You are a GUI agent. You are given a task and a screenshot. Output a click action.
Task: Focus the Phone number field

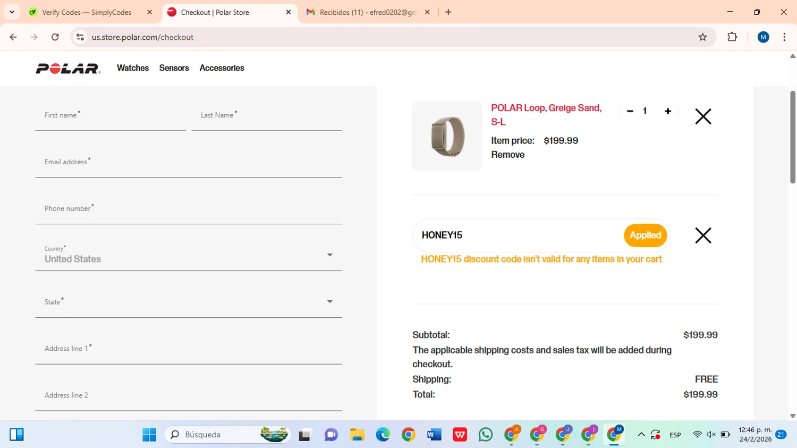[x=189, y=209]
